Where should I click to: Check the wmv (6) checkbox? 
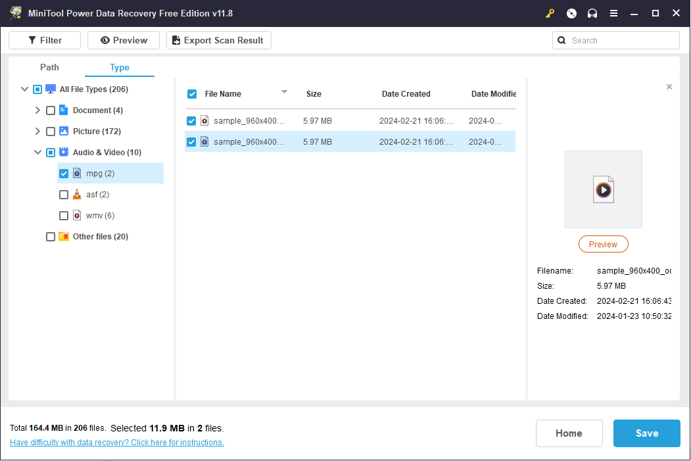coord(64,216)
